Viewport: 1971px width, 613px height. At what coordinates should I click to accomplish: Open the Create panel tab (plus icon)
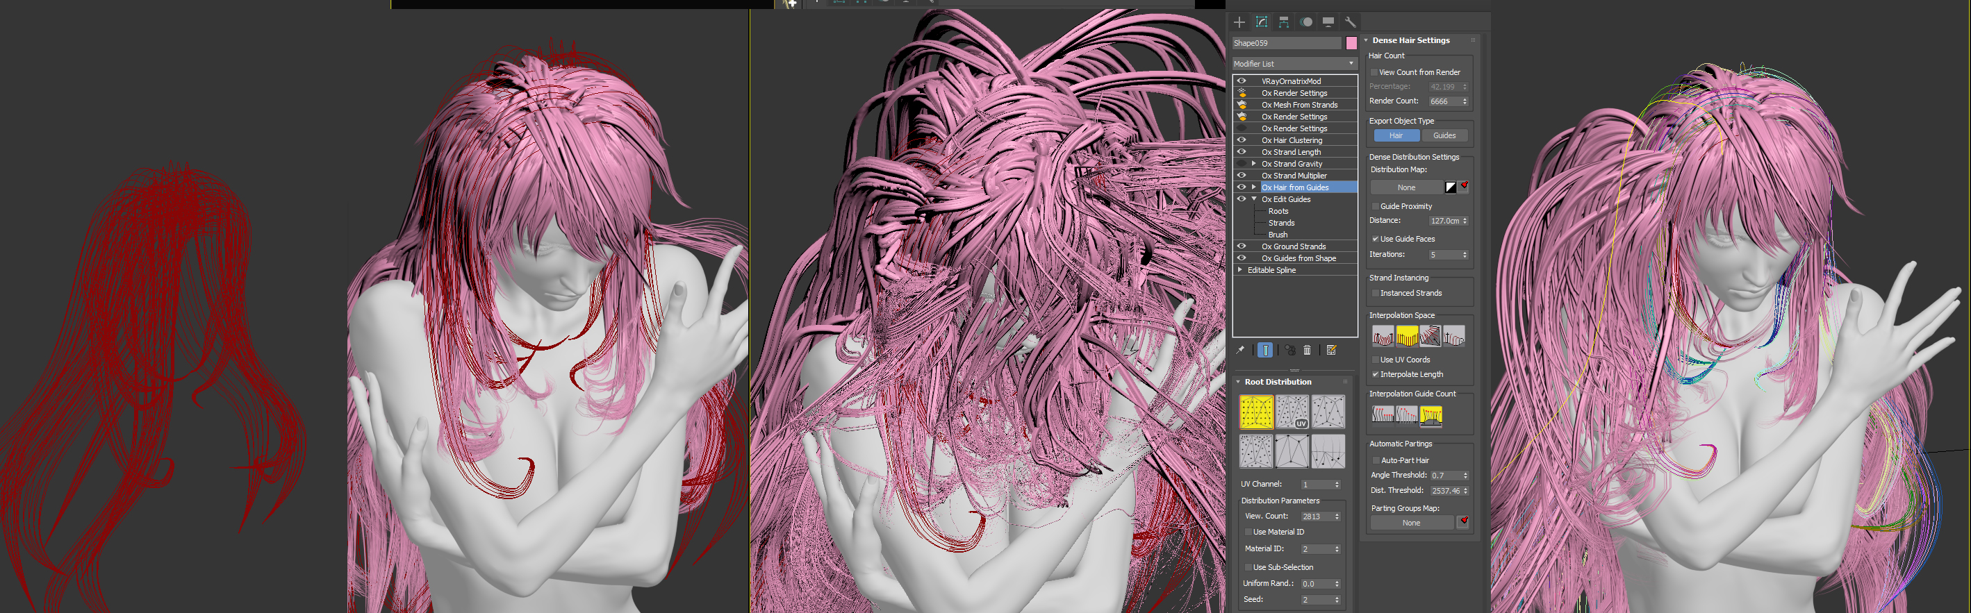pos(1239,22)
